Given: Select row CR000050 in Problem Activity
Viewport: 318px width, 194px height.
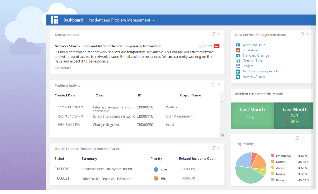Looking at the screenshot, I should tap(145, 125).
